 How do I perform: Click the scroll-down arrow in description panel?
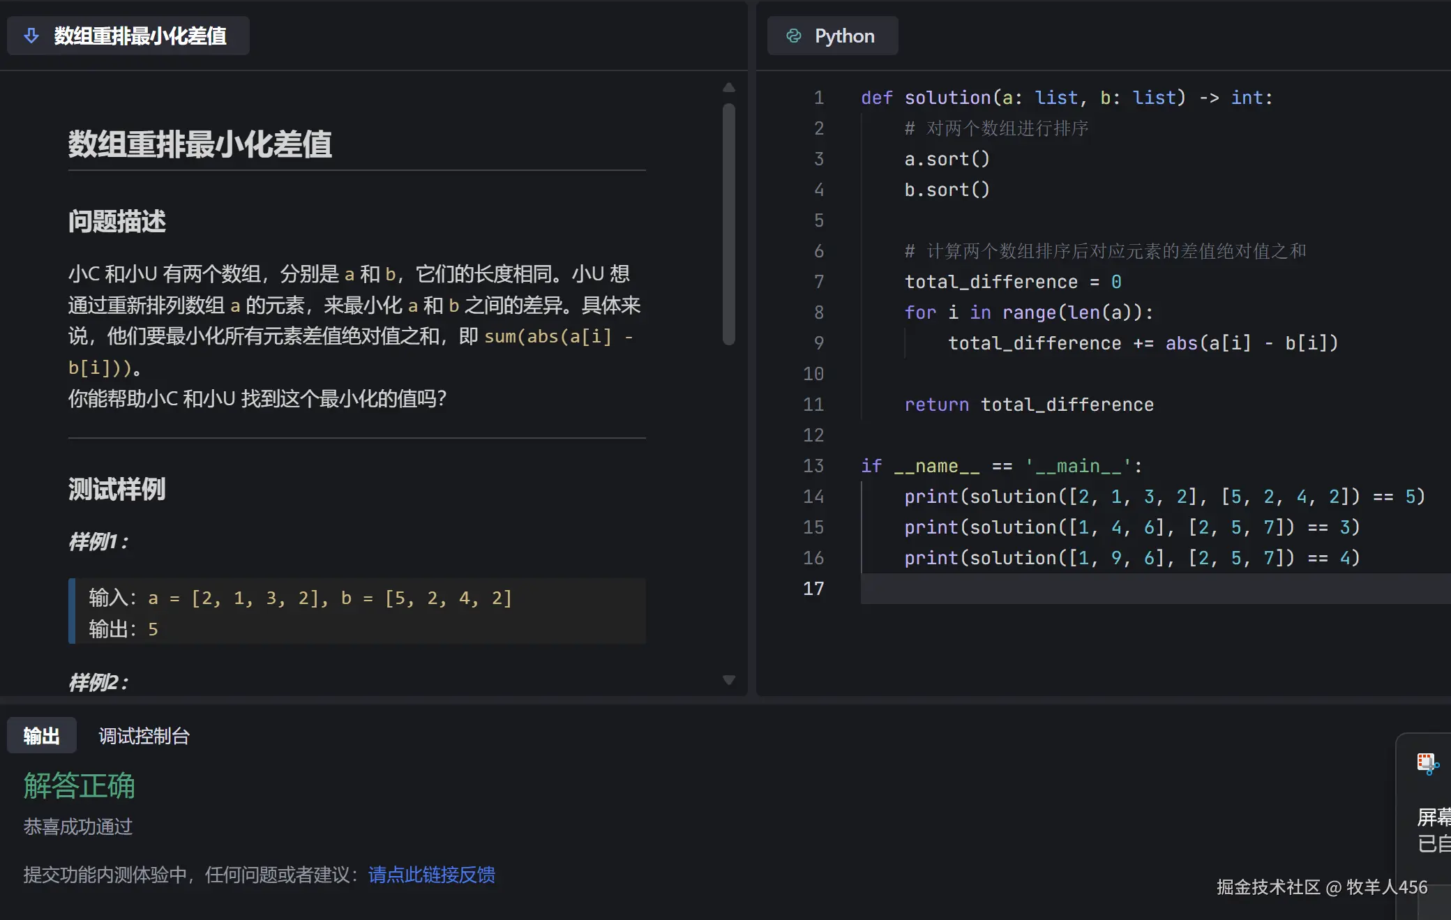tap(729, 680)
